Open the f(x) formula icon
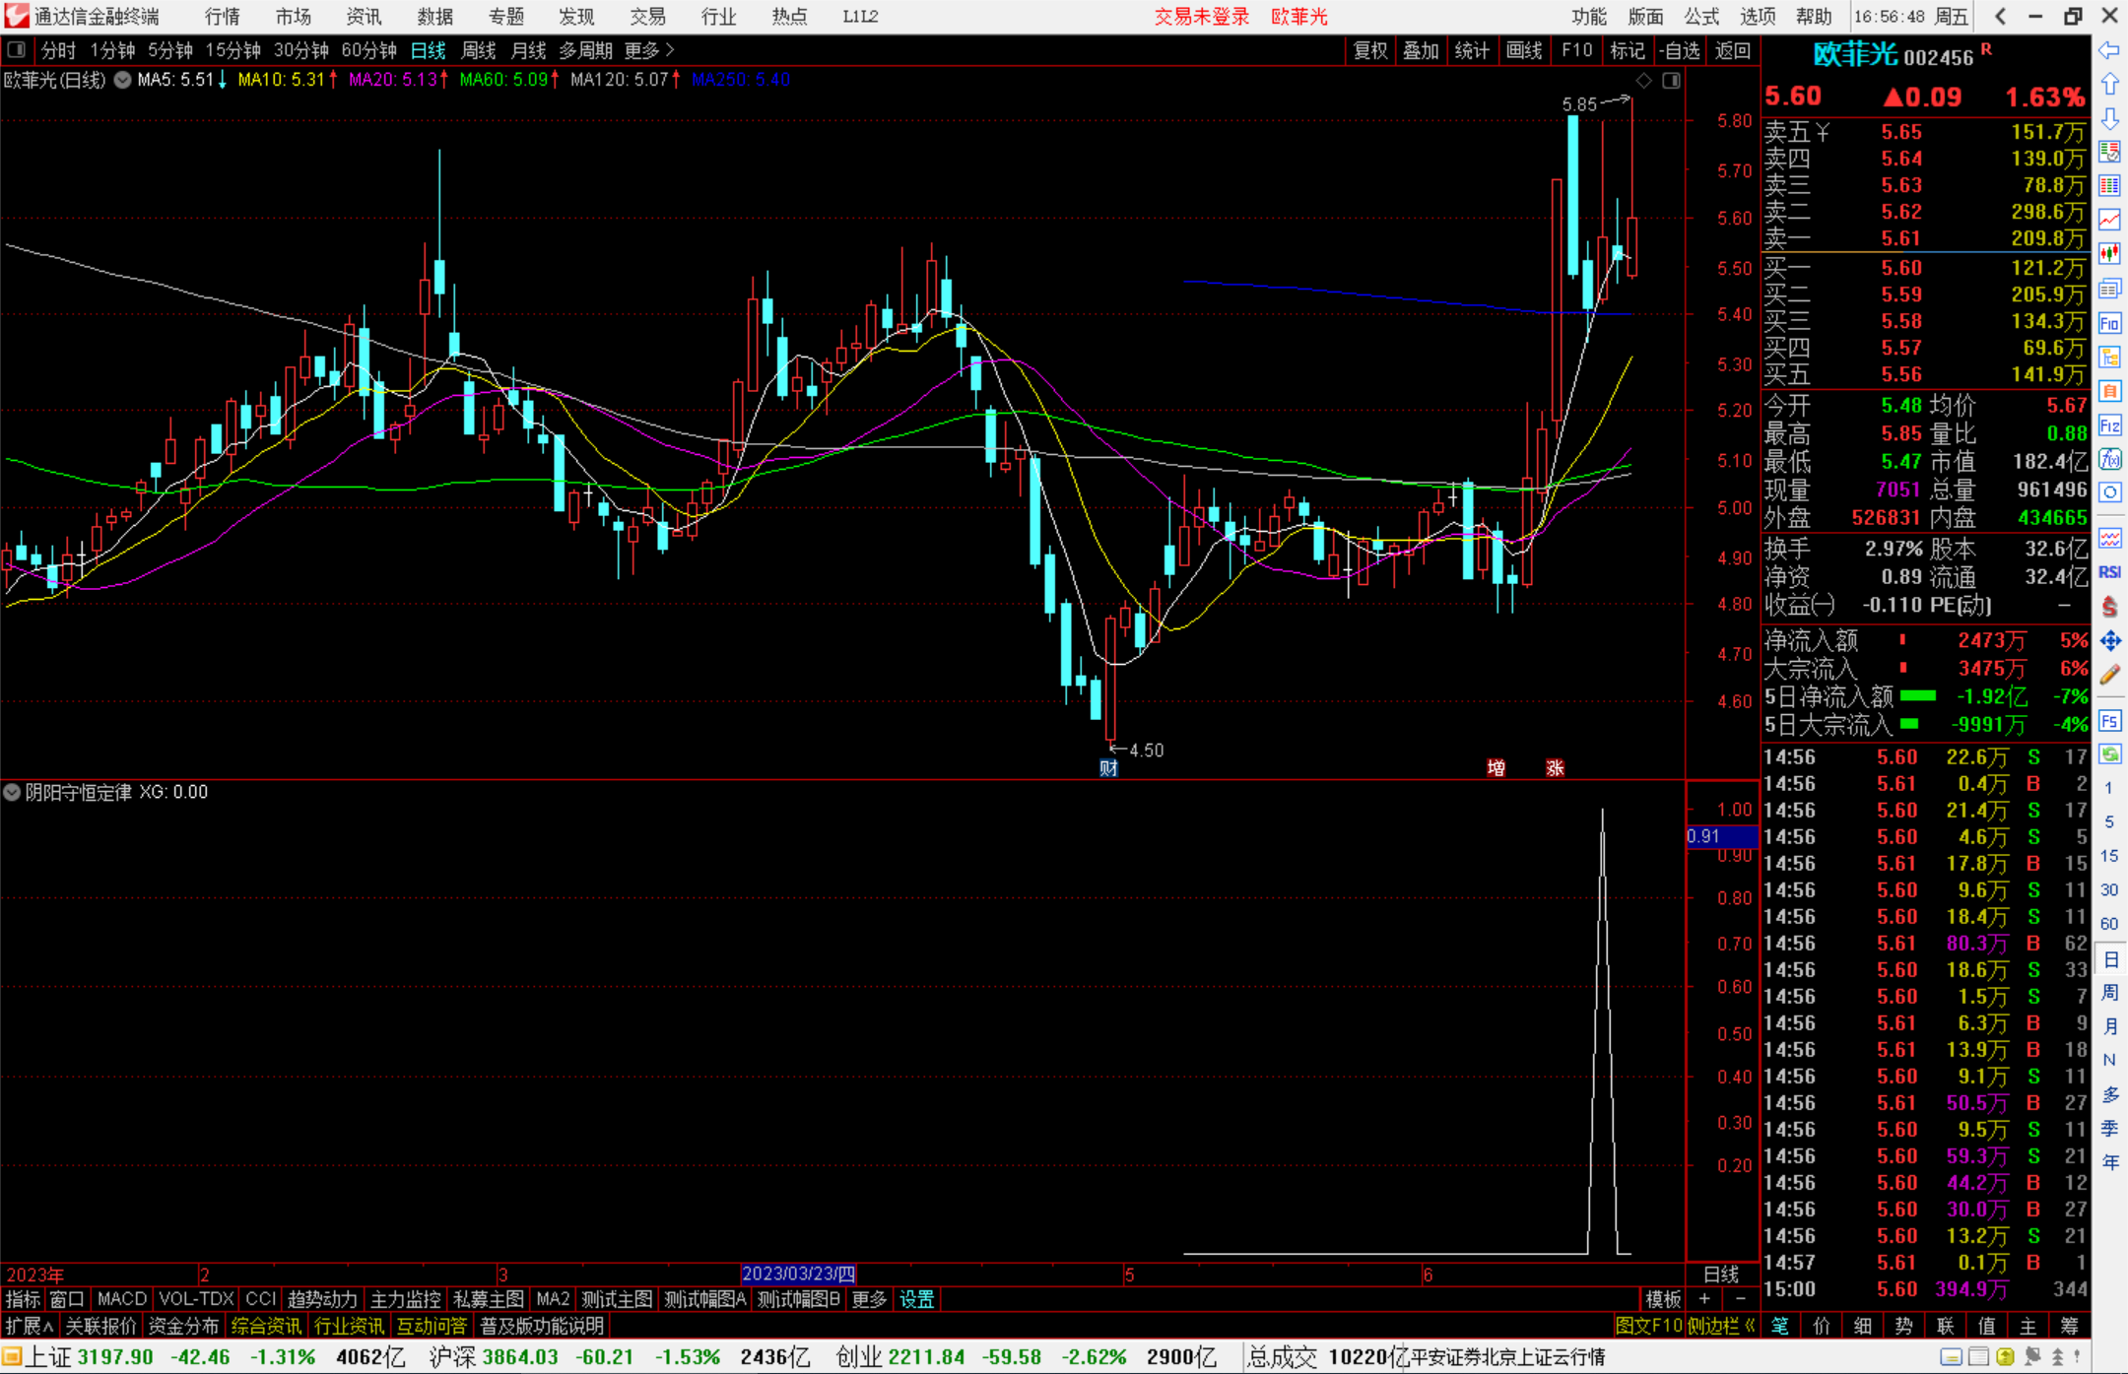 click(2109, 459)
